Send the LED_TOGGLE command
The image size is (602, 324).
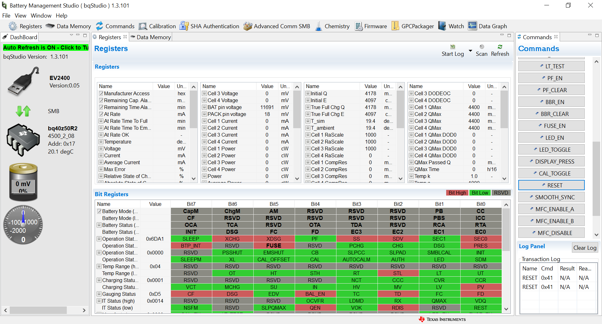[551, 149]
